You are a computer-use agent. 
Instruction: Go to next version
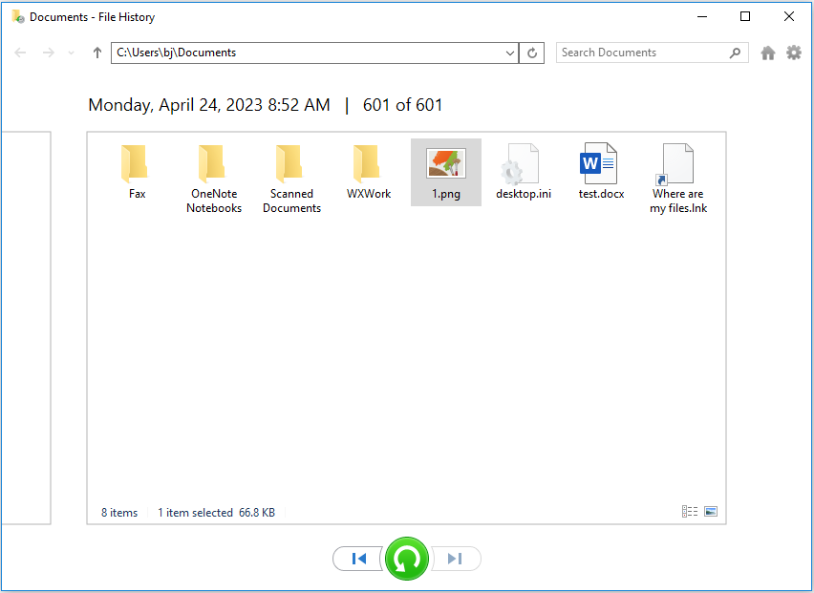click(456, 559)
